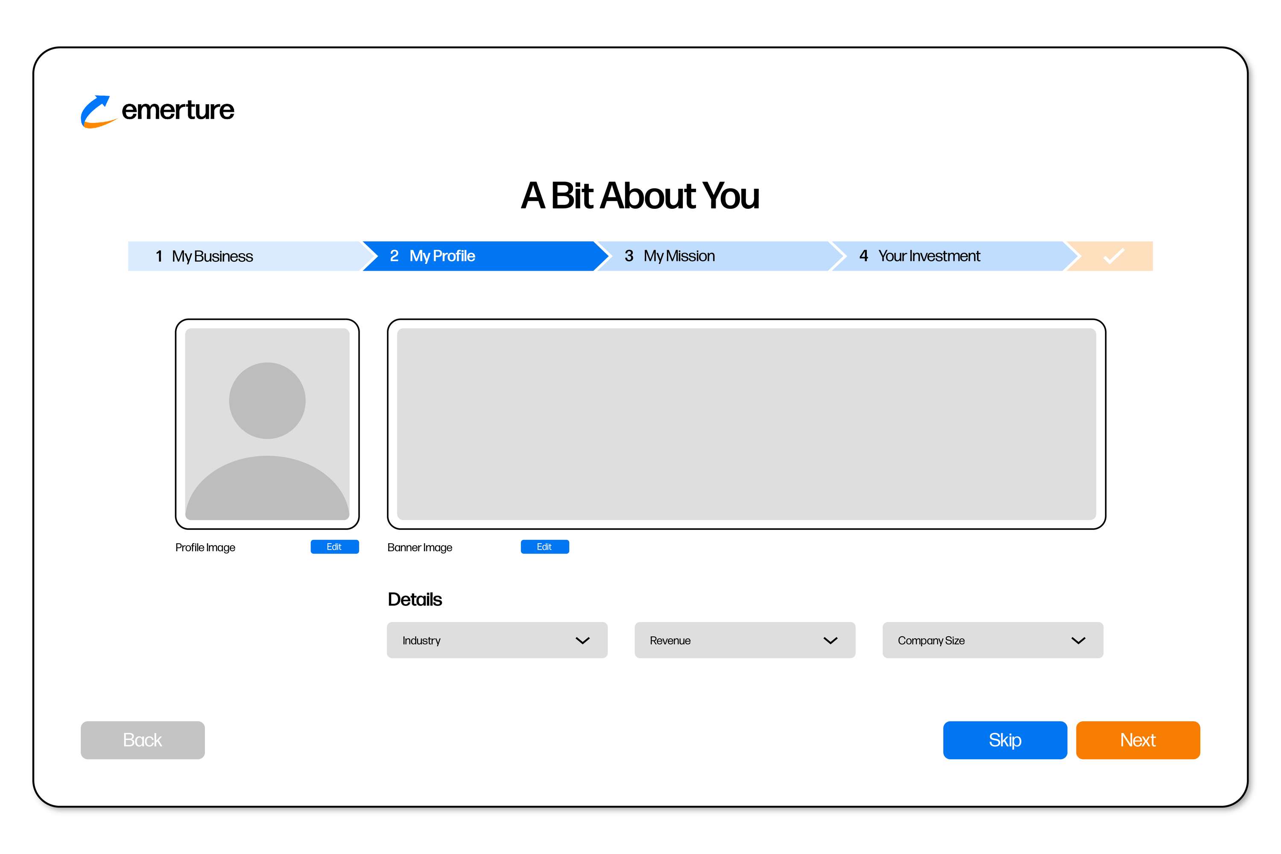Click the profile avatar placeholder image

[267, 424]
